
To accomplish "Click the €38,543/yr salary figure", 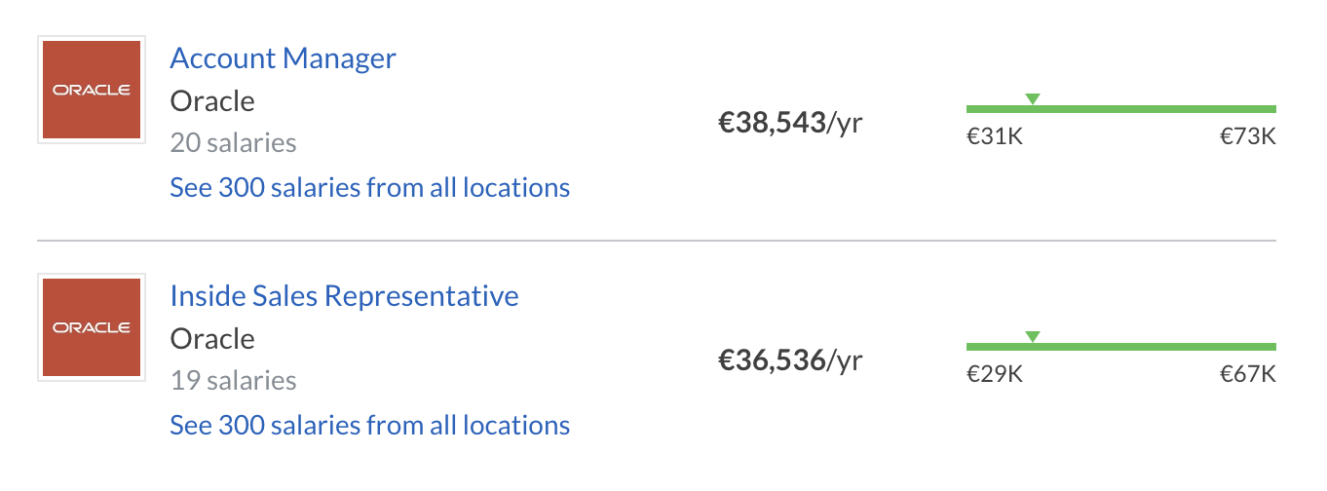I will pos(790,123).
